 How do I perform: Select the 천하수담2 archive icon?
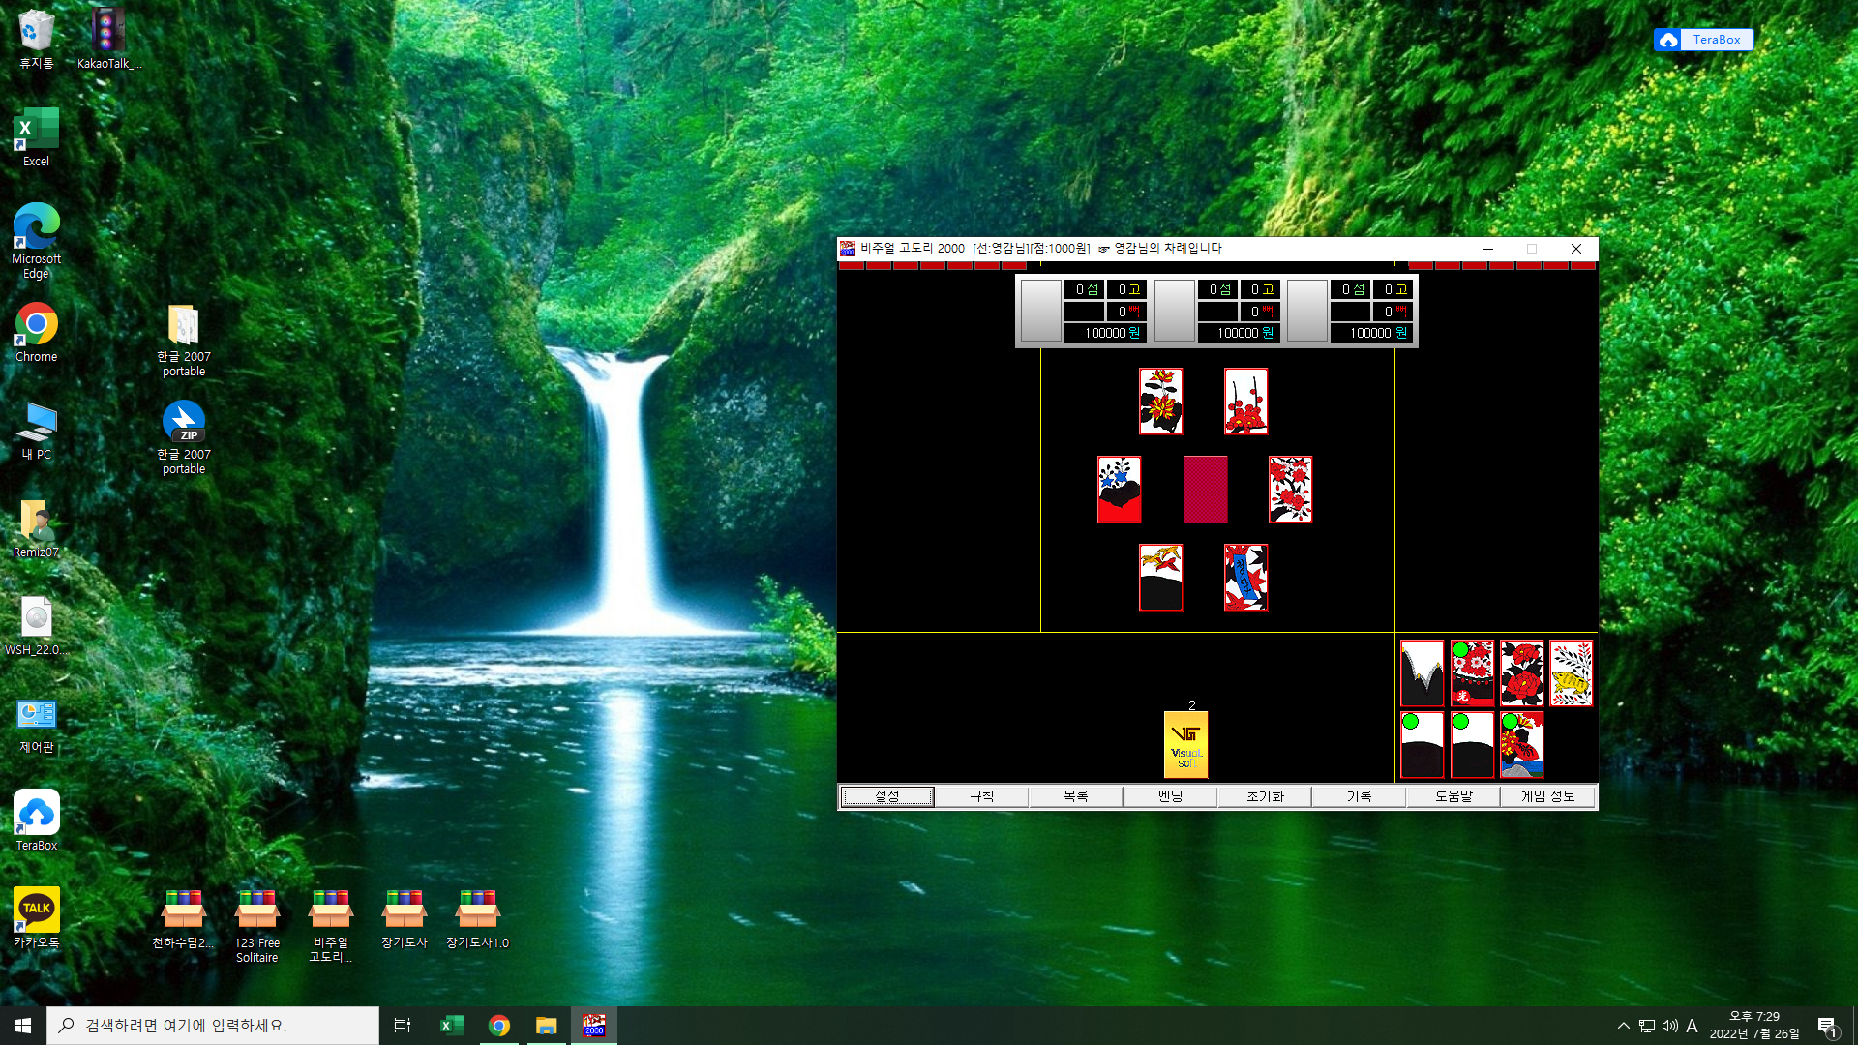coord(183,918)
